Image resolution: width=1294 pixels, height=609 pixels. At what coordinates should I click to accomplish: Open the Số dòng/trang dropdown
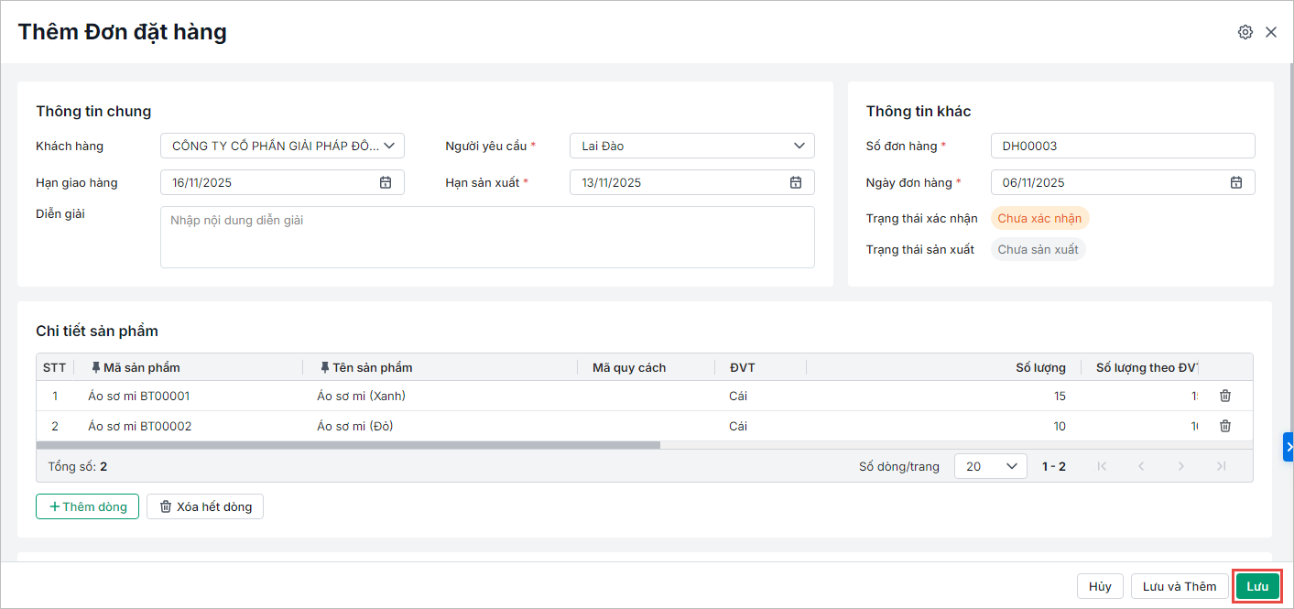click(990, 466)
